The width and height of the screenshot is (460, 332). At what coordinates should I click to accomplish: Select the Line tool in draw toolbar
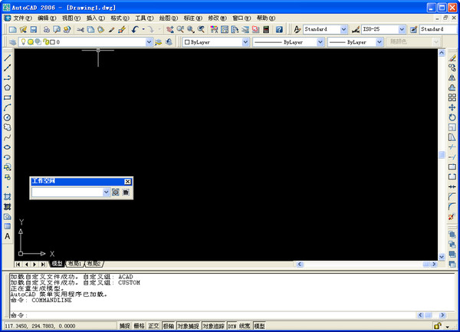coord(8,58)
